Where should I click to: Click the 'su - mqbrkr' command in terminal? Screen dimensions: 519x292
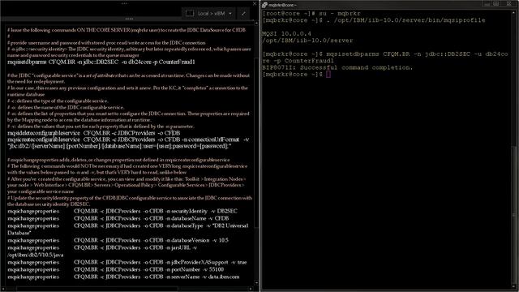340,14
